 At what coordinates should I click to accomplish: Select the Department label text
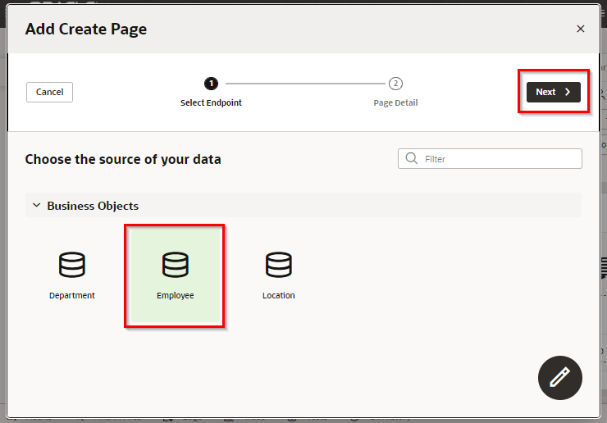coord(72,295)
